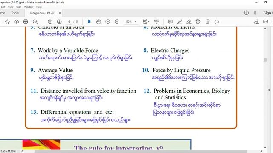
Task: Click "Differential equations and etc:" text
Action: 77,112
